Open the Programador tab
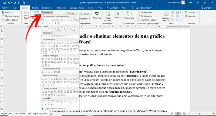Image resolution: width=216 pixels, height=116 pixels. coord(112,8)
